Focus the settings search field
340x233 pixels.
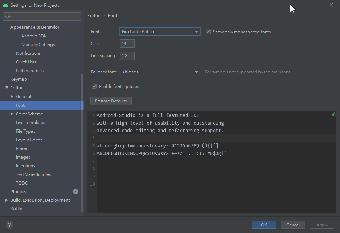[x=42, y=17]
